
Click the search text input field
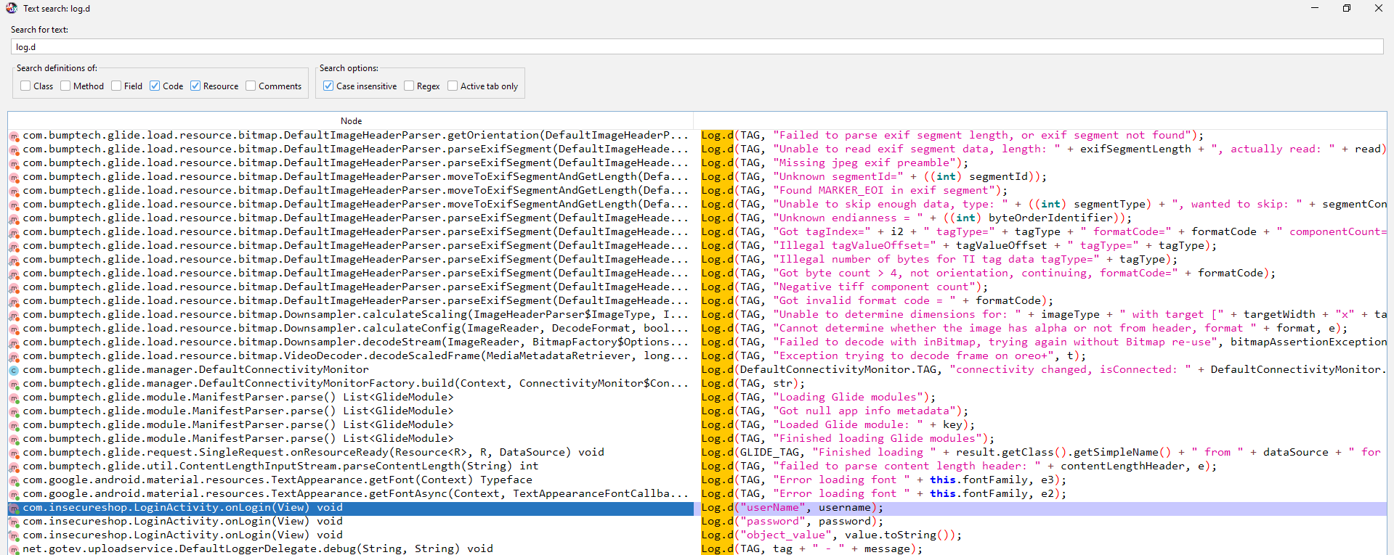click(696, 46)
